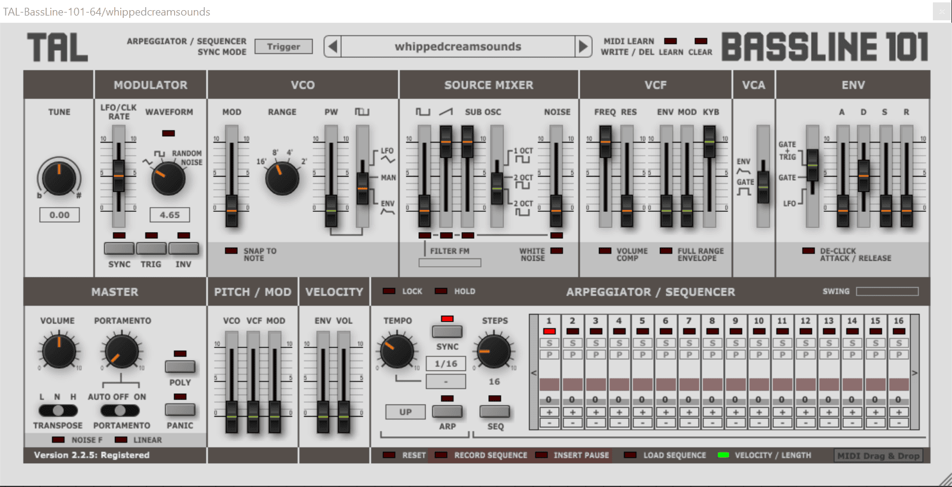Toggle the MIDI Learn LED
Image resolution: width=952 pixels, height=487 pixels.
pyautogui.click(x=671, y=41)
